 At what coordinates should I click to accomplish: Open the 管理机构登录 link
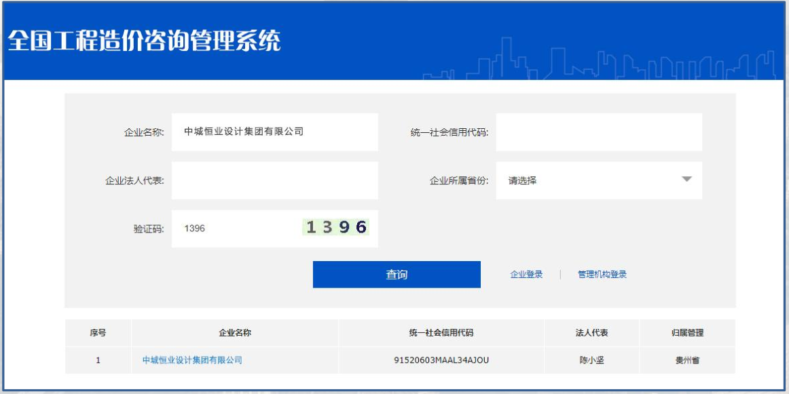coord(602,275)
